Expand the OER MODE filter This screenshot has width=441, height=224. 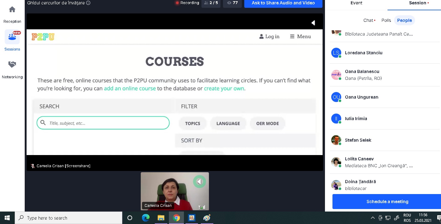[x=267, y=124]
